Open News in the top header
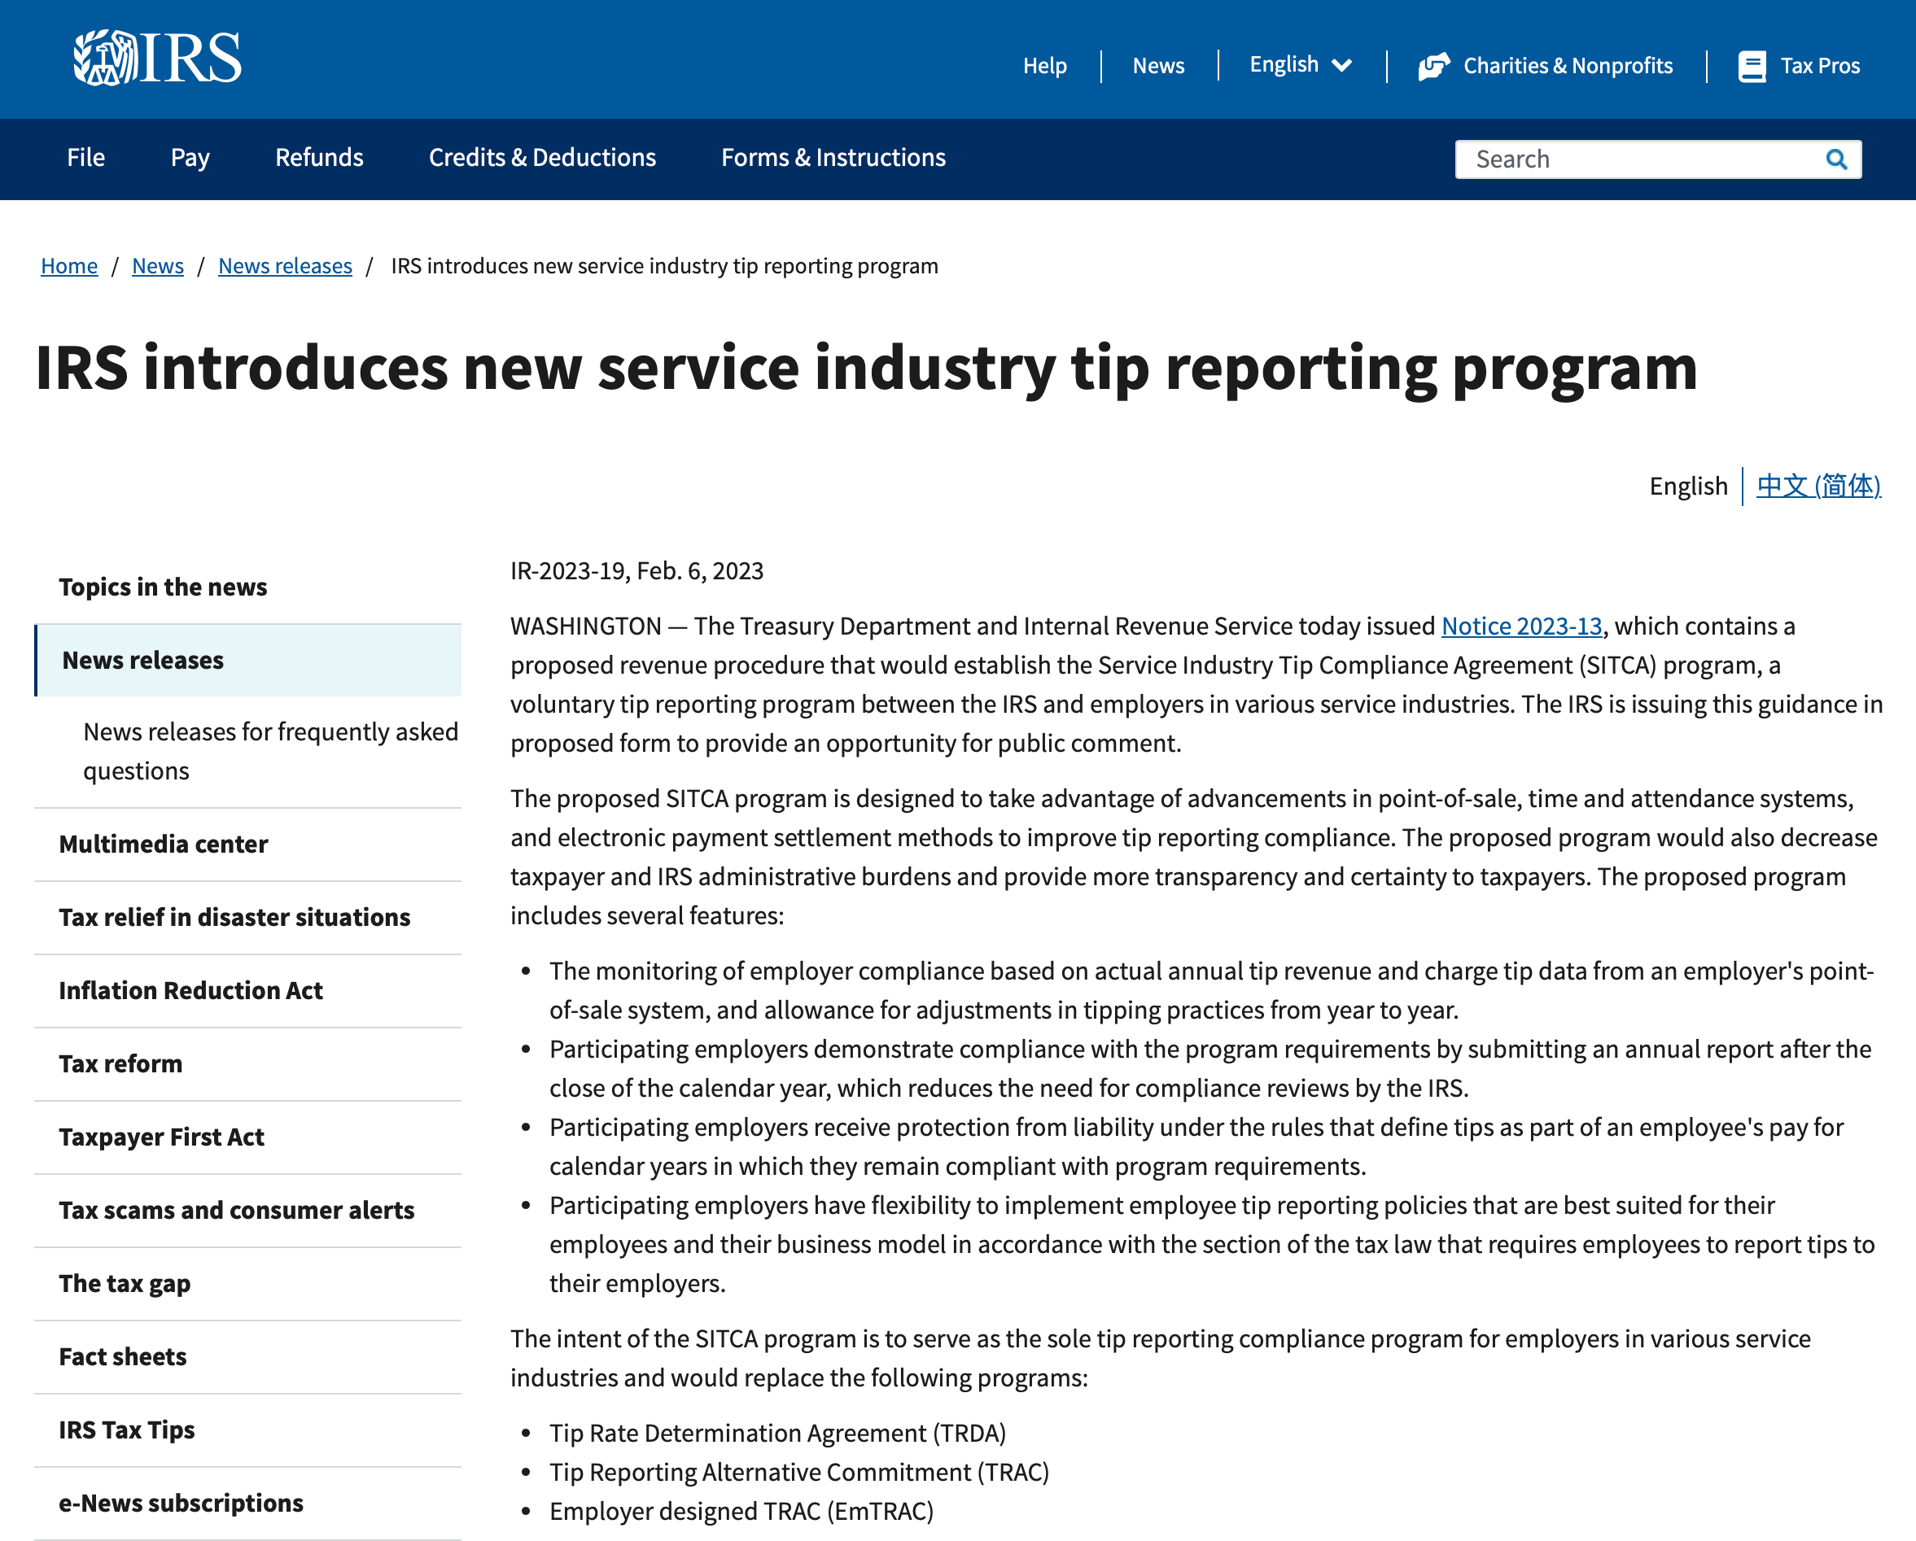1916x1541 pixels. point(1158,66)
